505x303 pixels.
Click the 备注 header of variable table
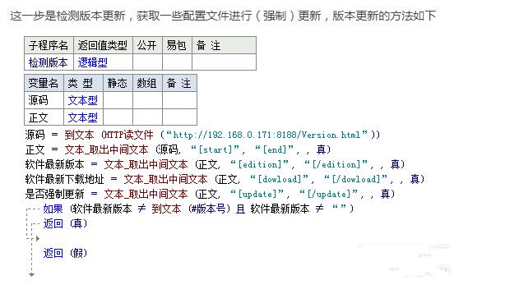[179, 83]
